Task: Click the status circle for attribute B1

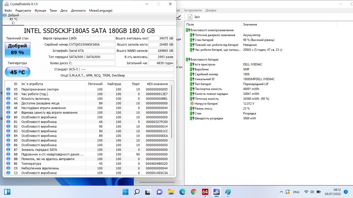Action: [x=8, y=122]
